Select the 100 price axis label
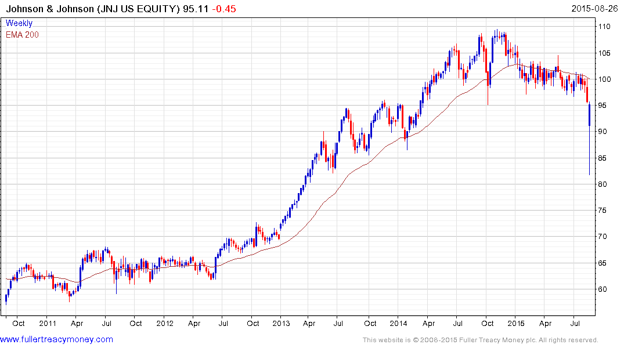The height and width of the screenshot is (348, 624). [x=604, y=79]
